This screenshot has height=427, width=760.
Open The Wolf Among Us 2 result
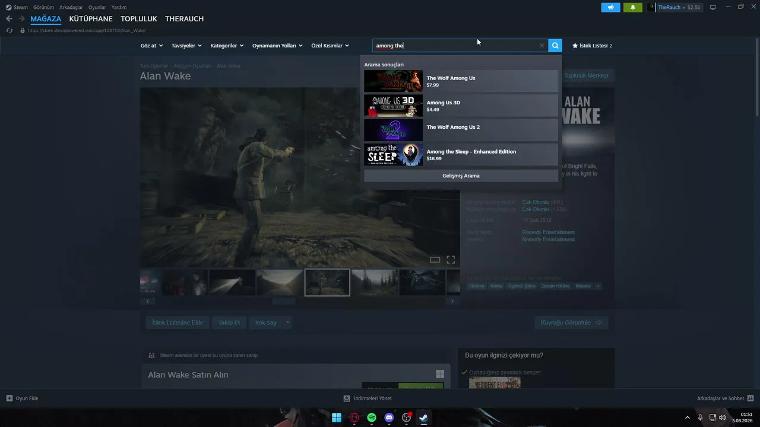coord(461,130)
